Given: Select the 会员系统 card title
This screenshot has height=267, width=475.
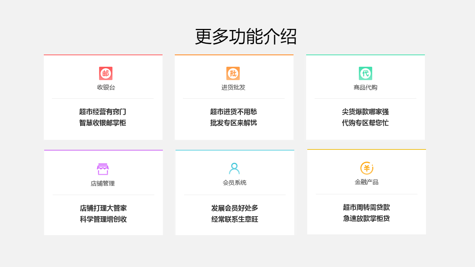Looking at the screenshot, I should (x=234, y=182).
